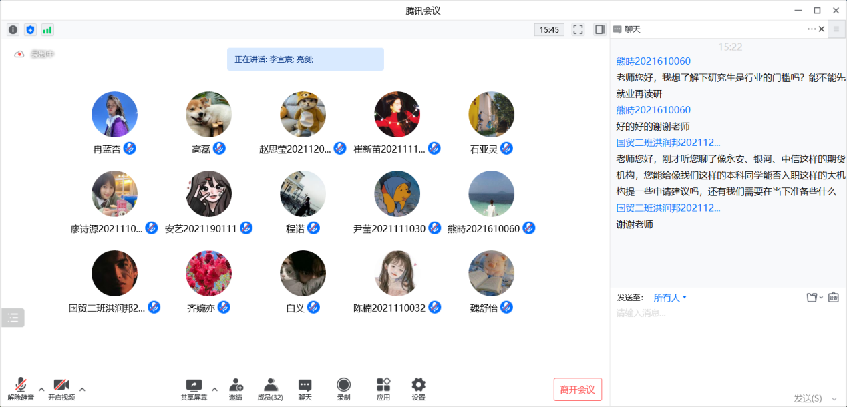Click the Invite (邀请) icon

[x=236, y=389]
